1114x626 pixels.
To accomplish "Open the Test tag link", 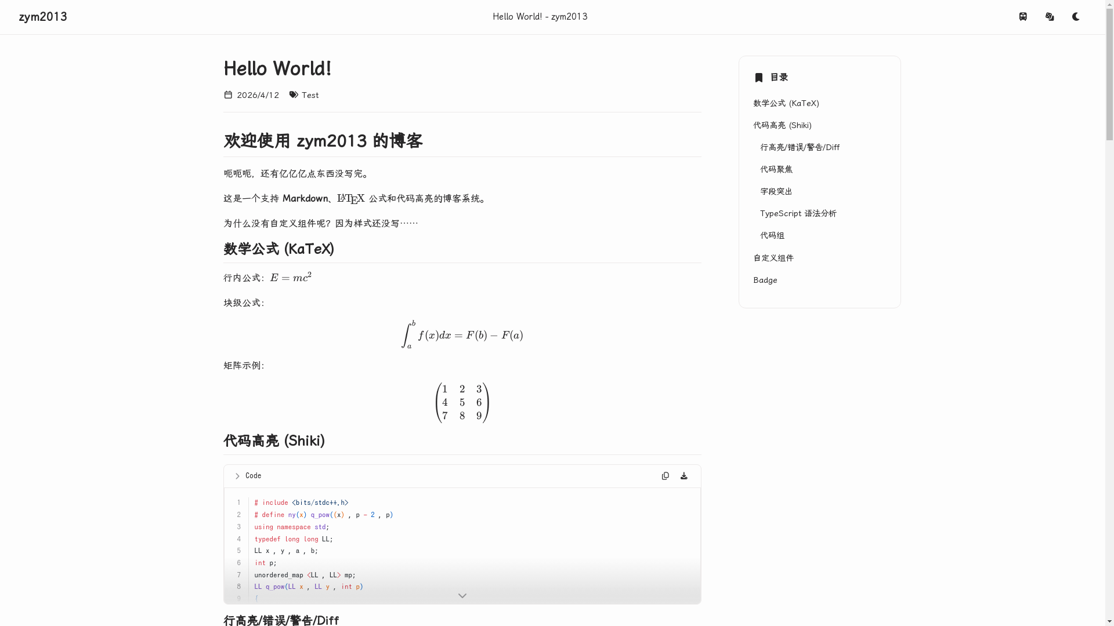I will coord(310,95).
